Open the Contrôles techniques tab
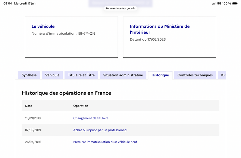The image size is (241, 158). (195, 75)
